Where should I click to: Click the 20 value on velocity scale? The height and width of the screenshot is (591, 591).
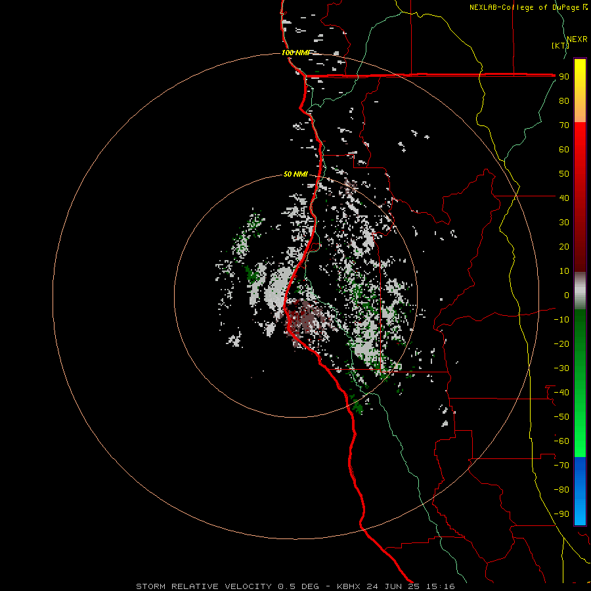pyautogui.click(x=564, y=246)
